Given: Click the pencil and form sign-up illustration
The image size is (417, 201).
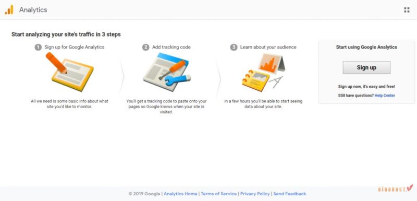Looking at the screenshot, I should 70,72.
